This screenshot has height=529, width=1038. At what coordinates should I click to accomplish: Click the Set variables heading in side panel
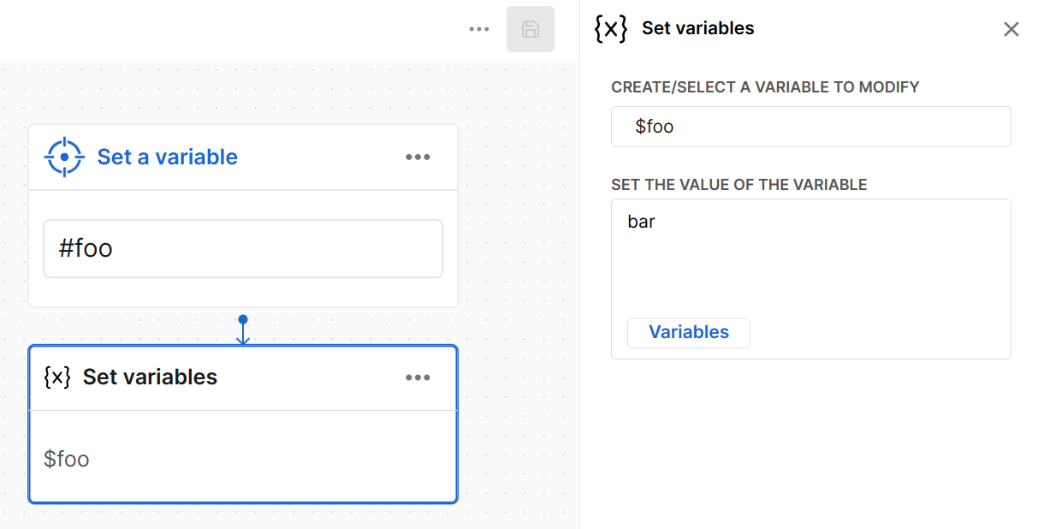point(697,29)
